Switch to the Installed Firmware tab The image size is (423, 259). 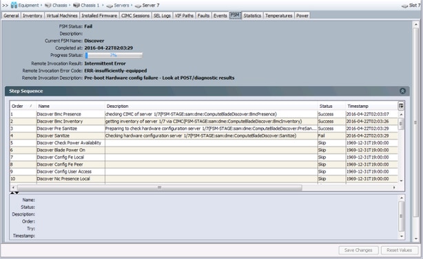[99, 16]
